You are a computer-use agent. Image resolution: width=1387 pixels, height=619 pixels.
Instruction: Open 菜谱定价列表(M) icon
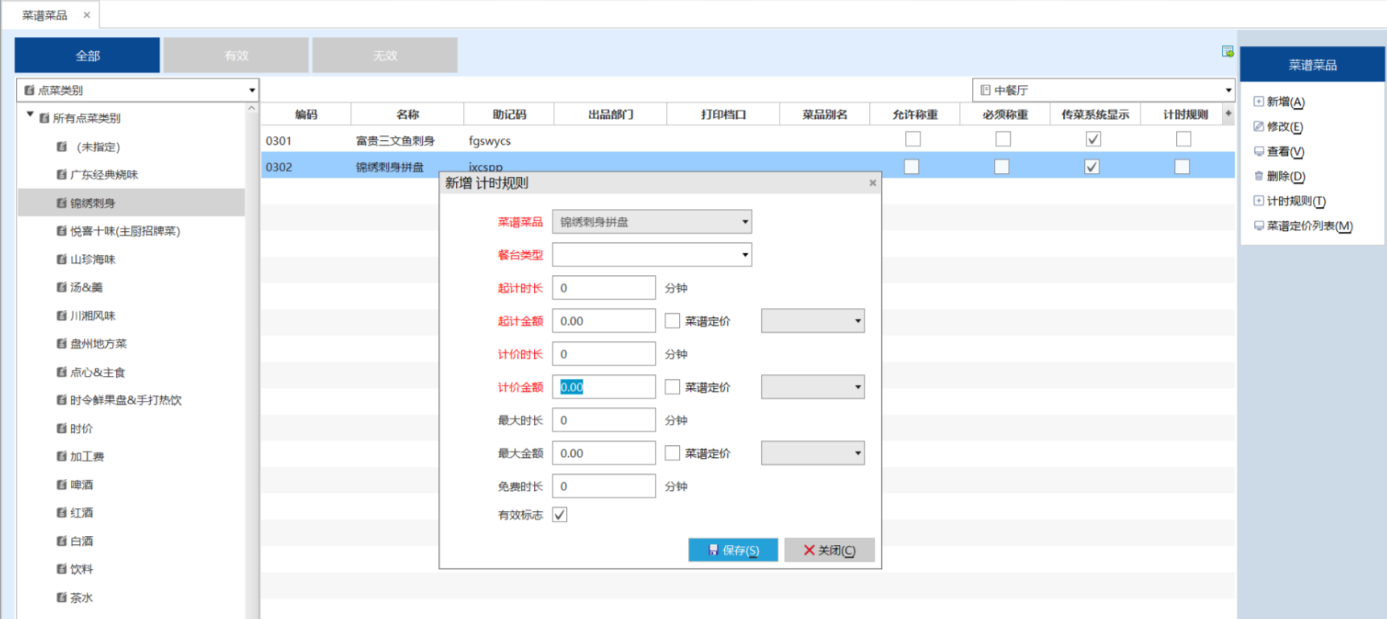pos(1258,226)
